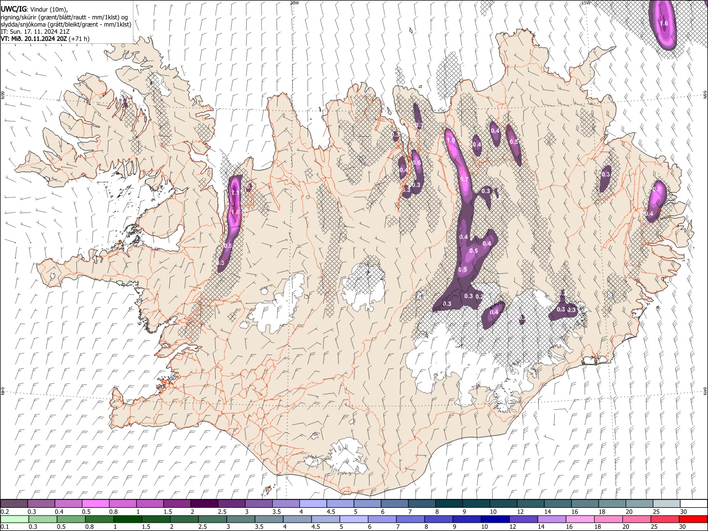The width and height of the screenshot is (708, 531).
Task: Click the 2.5 label under snow legend
Action: pos(222,512)
